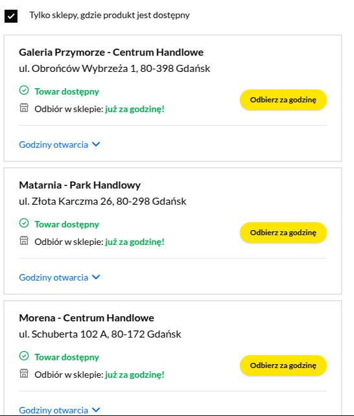Click the store pickup icon under Galeria Przymorze
This screenshot has width=354, height=416.
(x=24, y=108)
